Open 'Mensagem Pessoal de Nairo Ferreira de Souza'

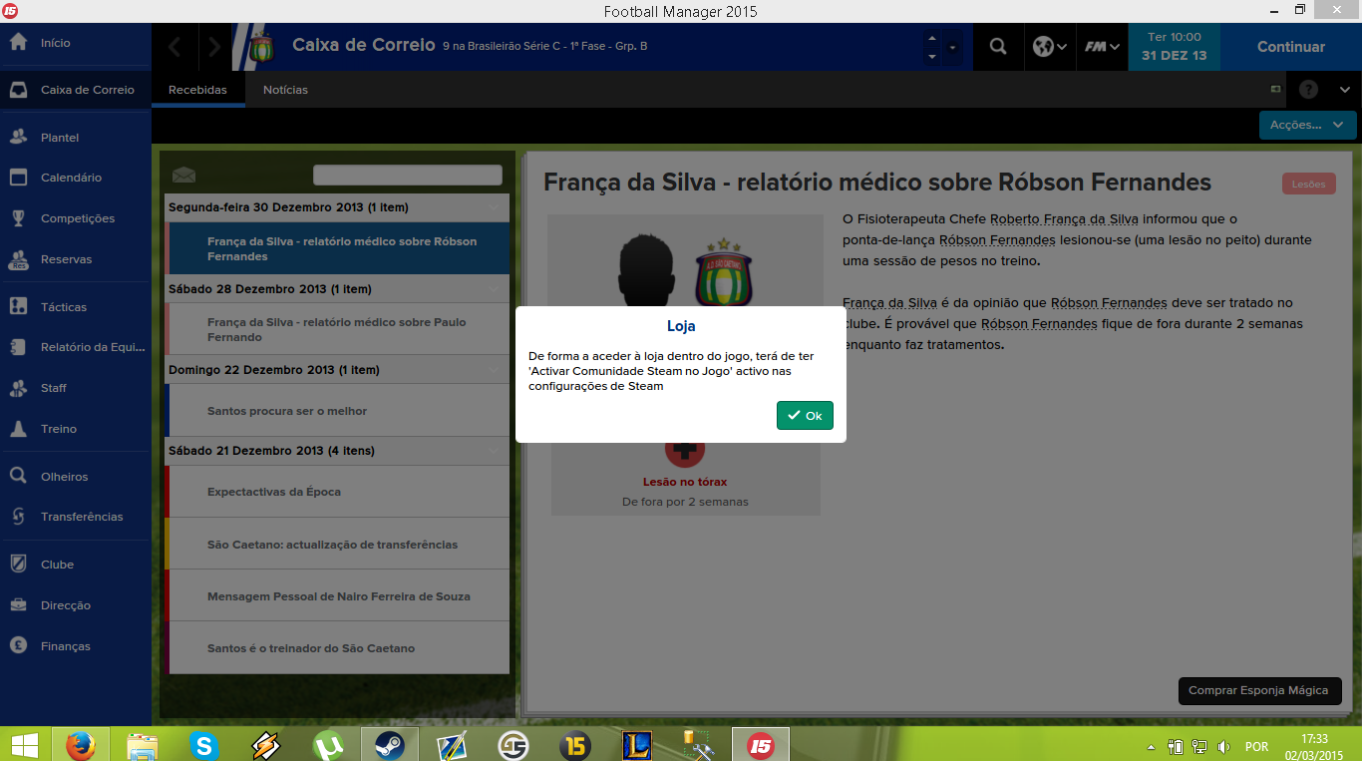click(339, 596)
